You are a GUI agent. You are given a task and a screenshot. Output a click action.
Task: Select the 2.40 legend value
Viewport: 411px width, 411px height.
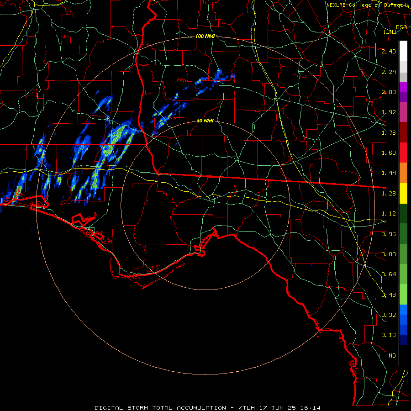[389, 51]
